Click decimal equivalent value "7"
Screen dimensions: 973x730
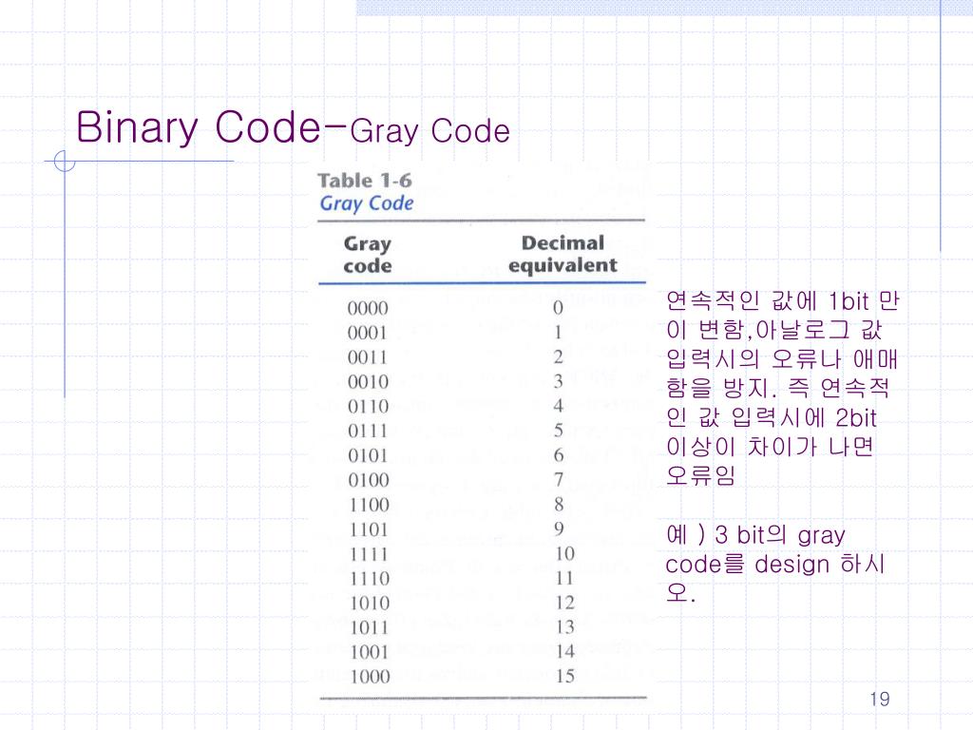(x=559, y=479)
